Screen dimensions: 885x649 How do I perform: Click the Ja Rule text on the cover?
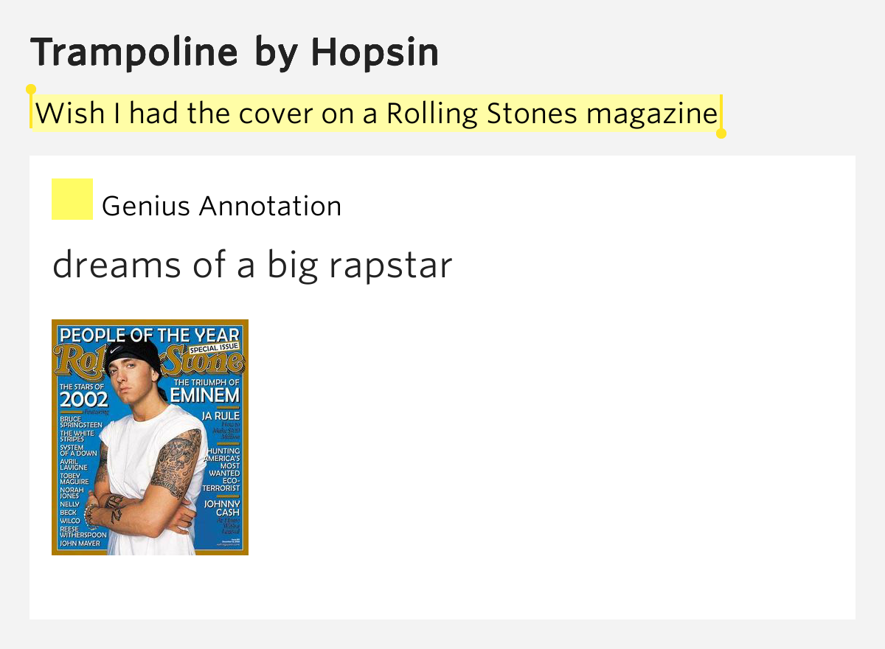point(221,416)
